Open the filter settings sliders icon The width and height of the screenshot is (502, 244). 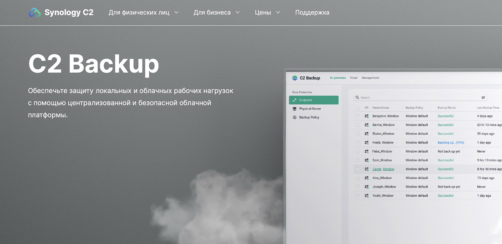click(483, 98)
